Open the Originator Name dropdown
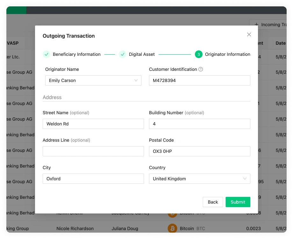The height and width of the screenshot is (239, 293). coord(93,80)
